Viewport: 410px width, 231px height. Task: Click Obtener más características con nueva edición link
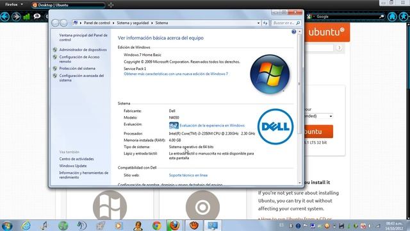176,74
